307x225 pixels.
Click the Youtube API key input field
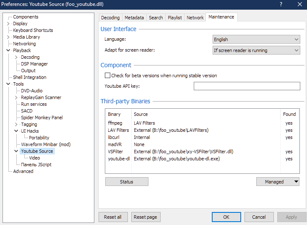tap(247, 86)
